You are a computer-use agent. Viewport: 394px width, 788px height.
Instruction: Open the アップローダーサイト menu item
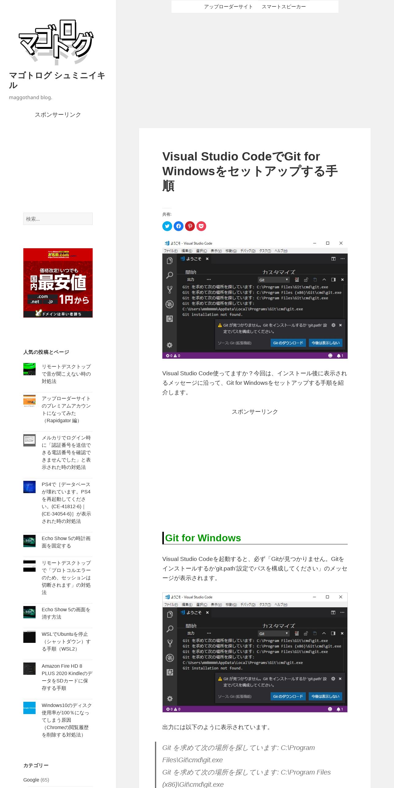[x=228, y=7]
